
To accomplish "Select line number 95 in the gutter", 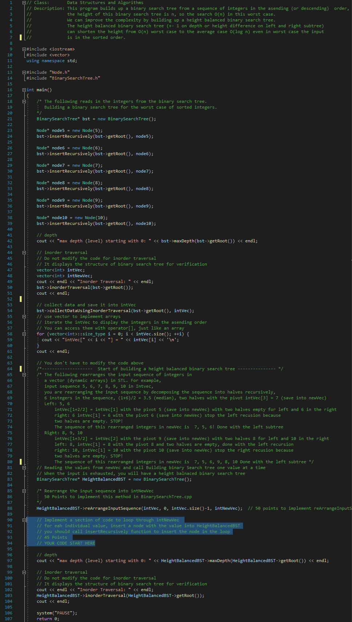I will tap(9, 549).
